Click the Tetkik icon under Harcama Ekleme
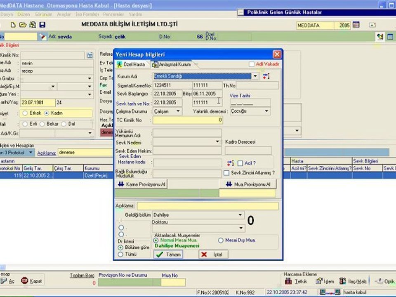 (x=288, y=281)
